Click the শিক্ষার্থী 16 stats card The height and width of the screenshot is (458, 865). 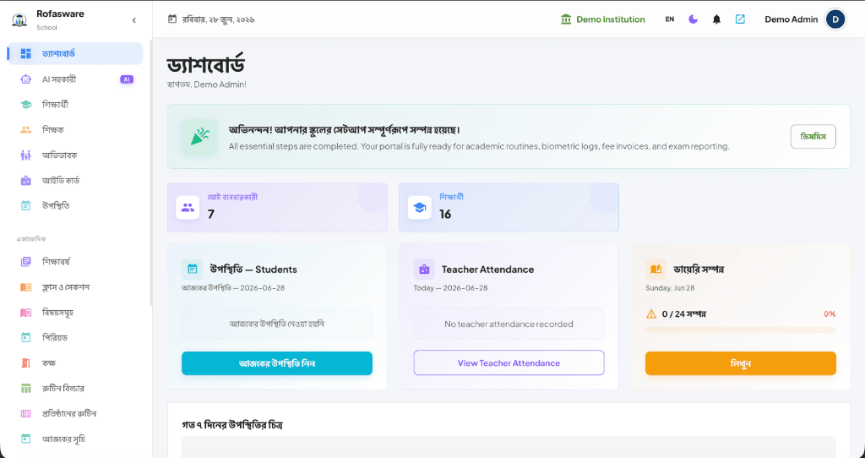(509, 208)
